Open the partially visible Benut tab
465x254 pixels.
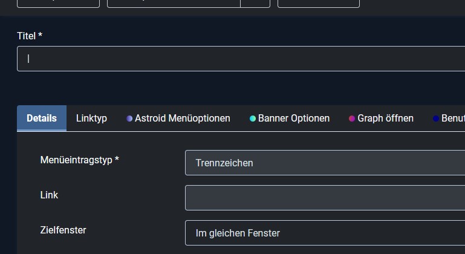449,118
